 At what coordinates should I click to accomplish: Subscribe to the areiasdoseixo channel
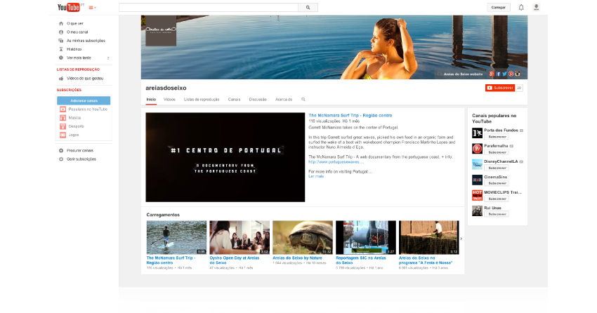click(x=499, y=88)
